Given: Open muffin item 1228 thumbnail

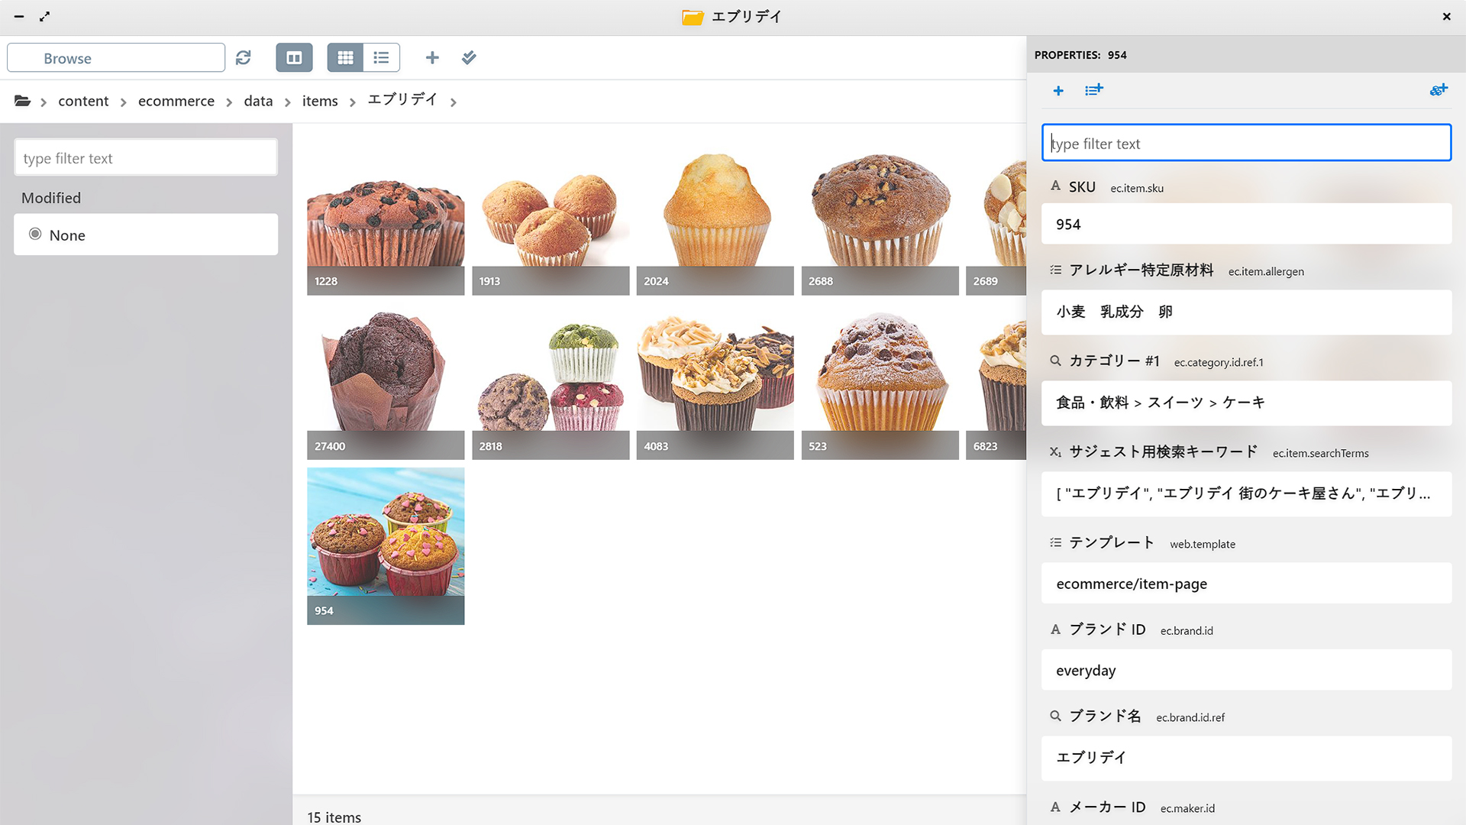Looking at the screenshot, I should (x=386, y=216).
